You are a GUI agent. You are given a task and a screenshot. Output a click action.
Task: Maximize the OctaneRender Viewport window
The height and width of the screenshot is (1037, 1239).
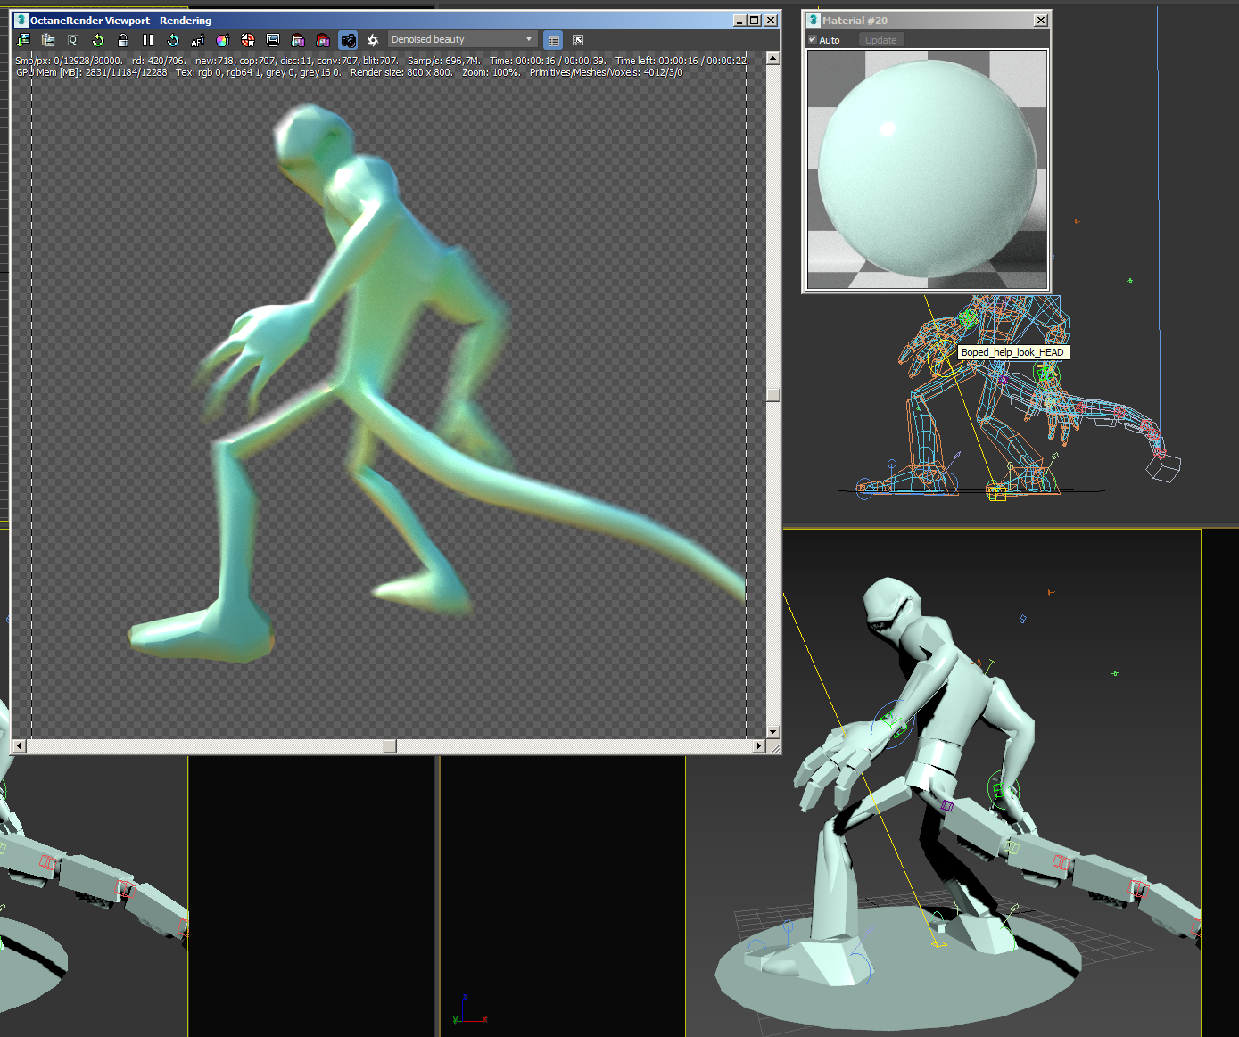click(x=755, y=21)
